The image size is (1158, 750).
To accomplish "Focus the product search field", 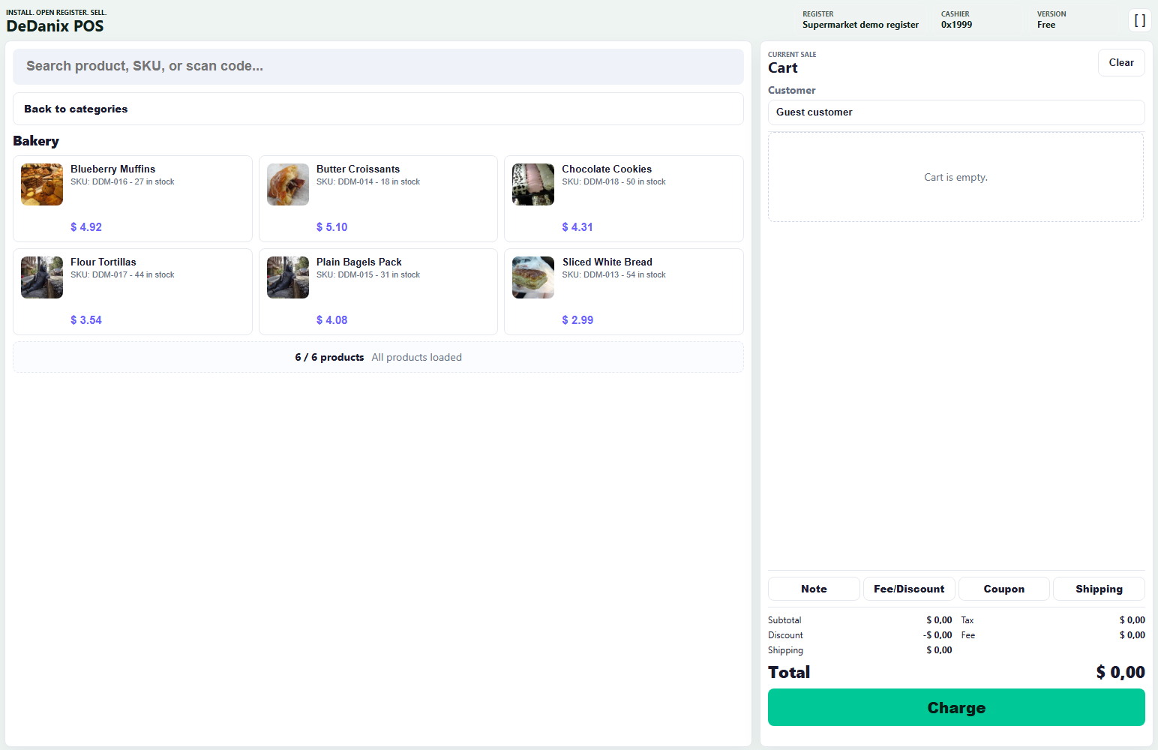I will [378, 67].
